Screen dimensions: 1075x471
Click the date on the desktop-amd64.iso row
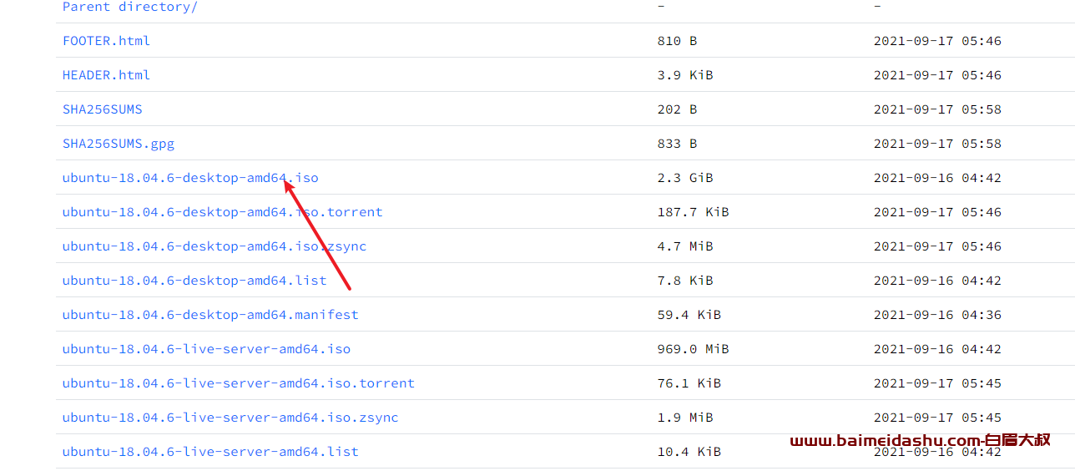(937, 178)
